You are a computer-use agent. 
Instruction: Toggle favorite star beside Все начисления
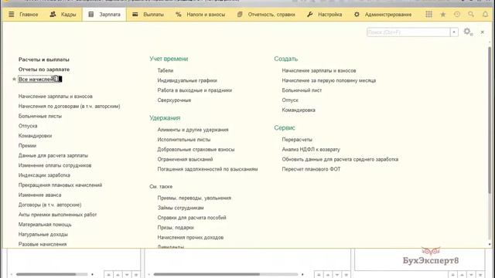click(14, 79)
